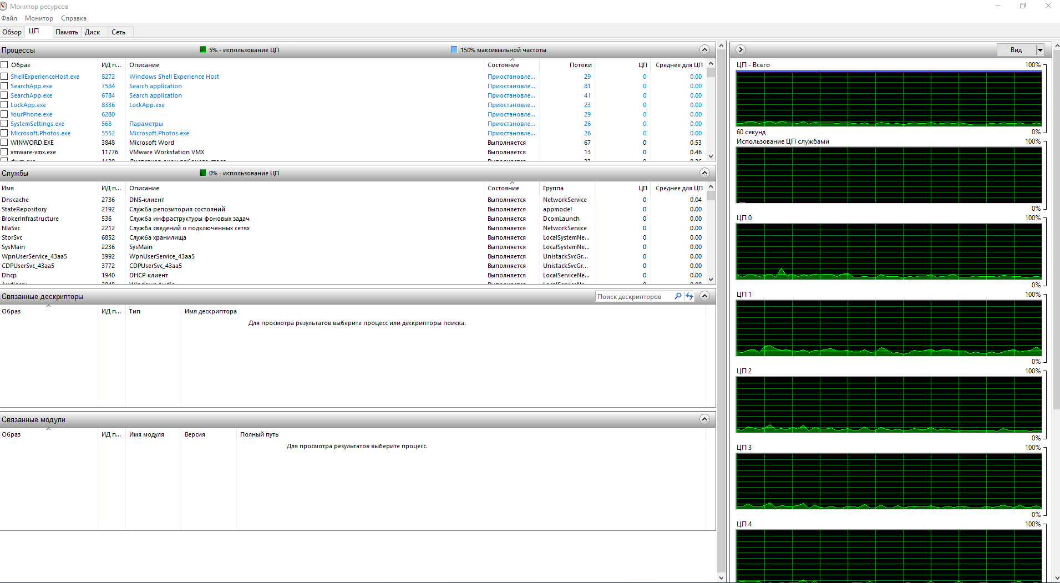Collapse the Связанные модули section

click(704, 419)
